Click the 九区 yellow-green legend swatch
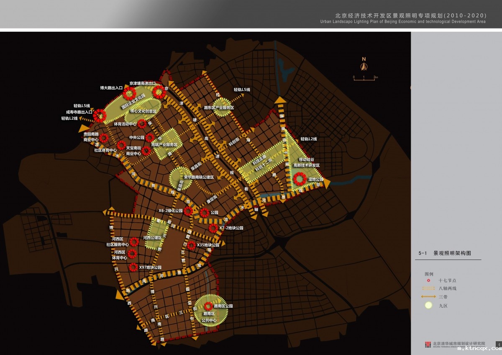 click(428, 306)
